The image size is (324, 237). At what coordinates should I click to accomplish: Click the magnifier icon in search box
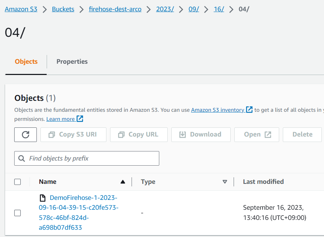tap(22, 158)
